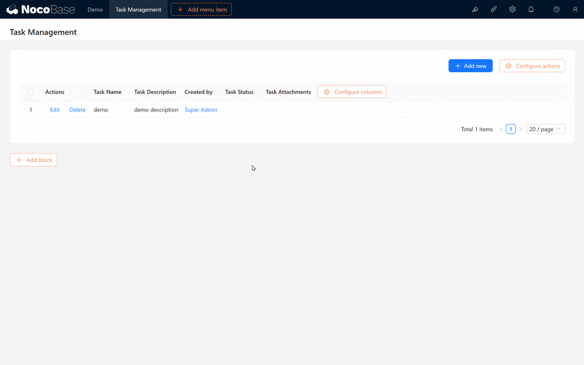Select the Task Management menu tab
The height and width of the screenshot is (365, 584).
138,10
